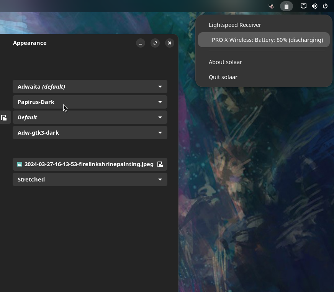Expand the Default dropdown

click(90, 117)
